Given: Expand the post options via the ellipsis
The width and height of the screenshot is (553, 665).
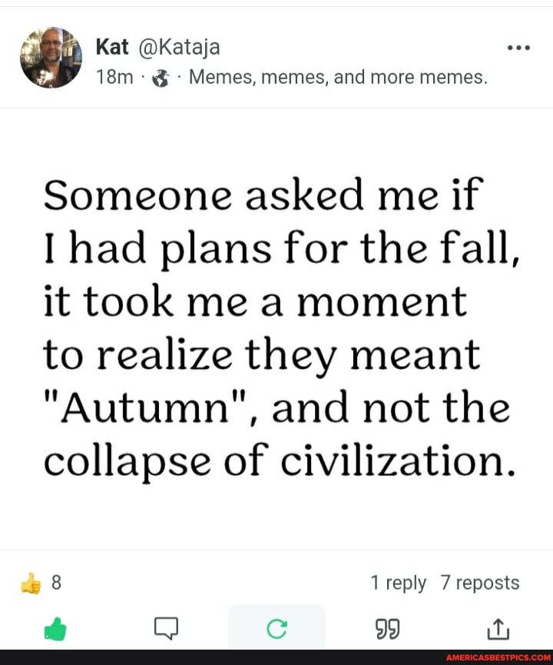Looking at the screenshot, I should tap(519, 46).
